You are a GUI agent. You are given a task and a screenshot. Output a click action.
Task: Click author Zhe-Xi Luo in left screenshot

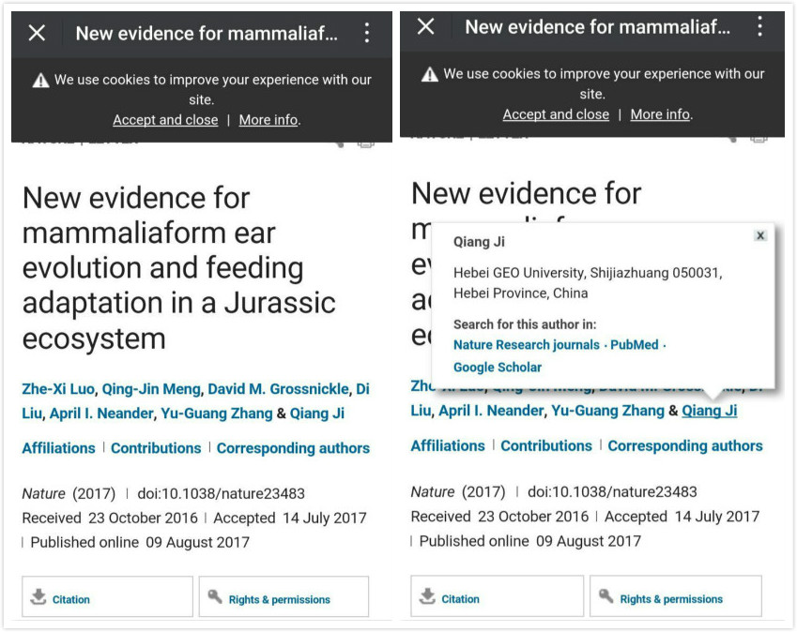(x=58, y=389)
